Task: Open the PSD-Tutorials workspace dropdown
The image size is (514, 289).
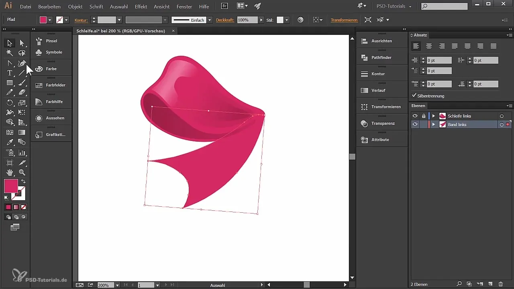Action: coord(394,6)
